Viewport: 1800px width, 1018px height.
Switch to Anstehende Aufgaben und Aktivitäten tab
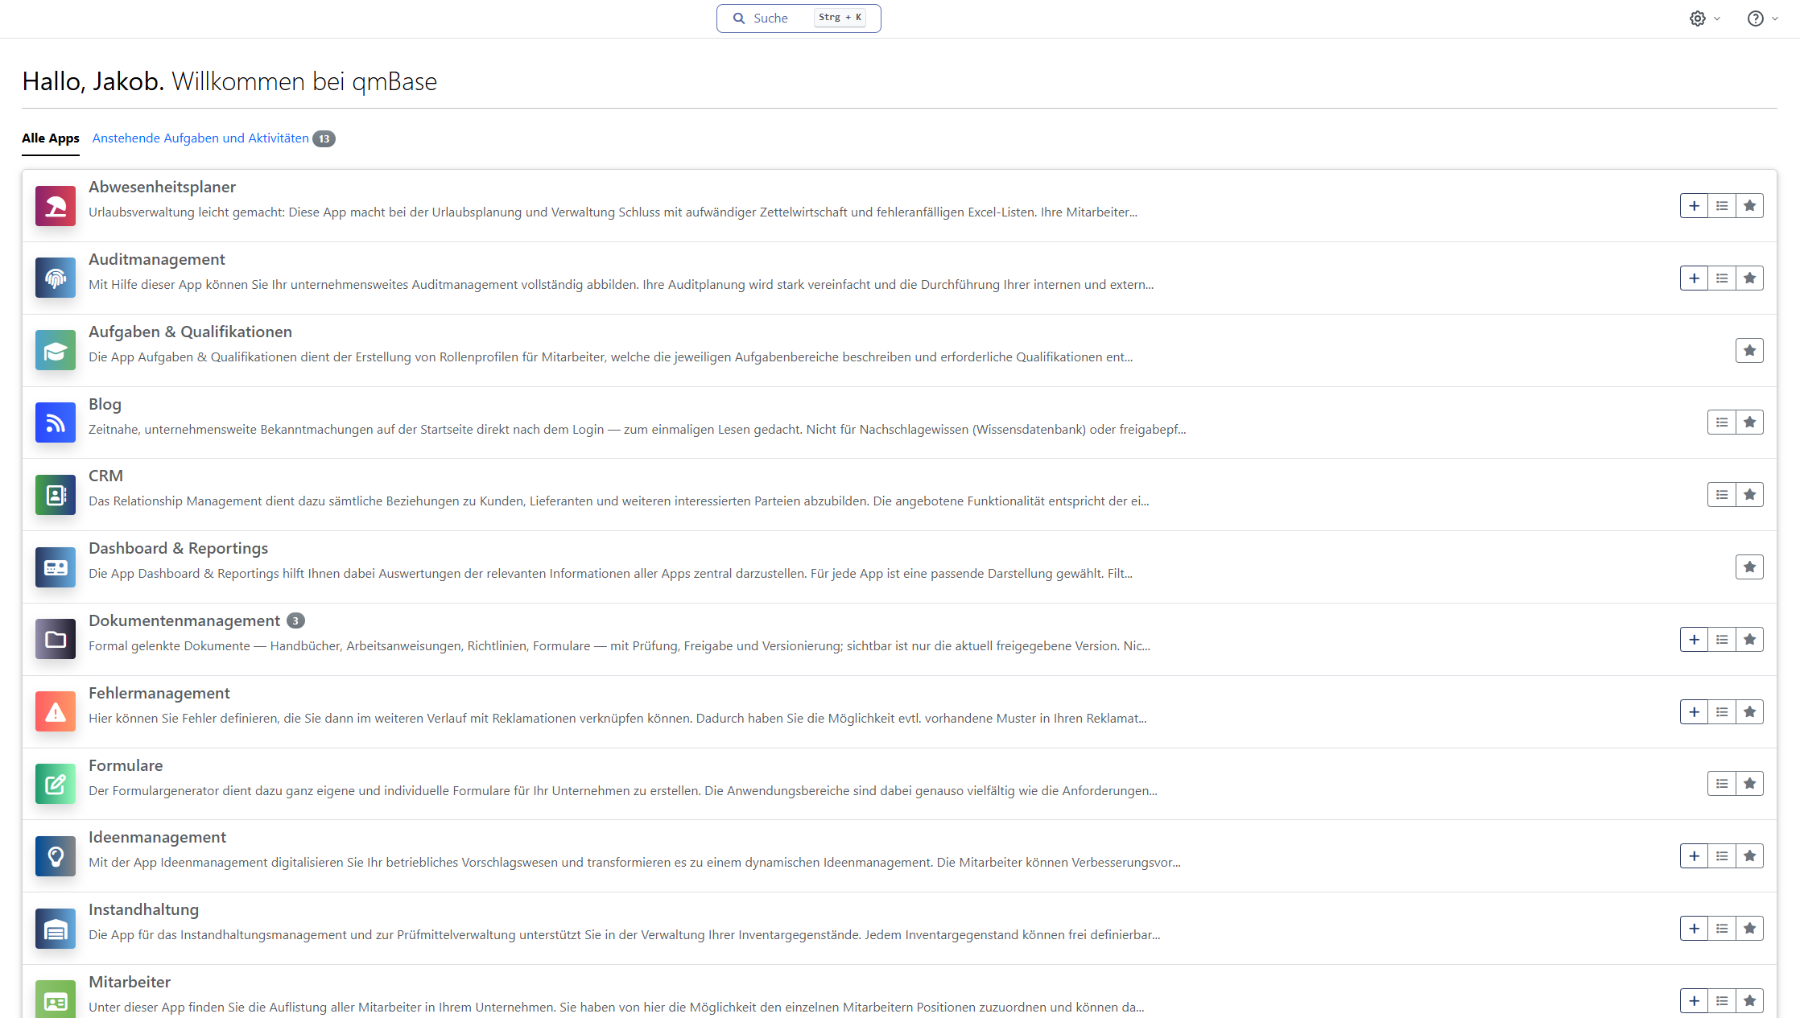point(200,138)
